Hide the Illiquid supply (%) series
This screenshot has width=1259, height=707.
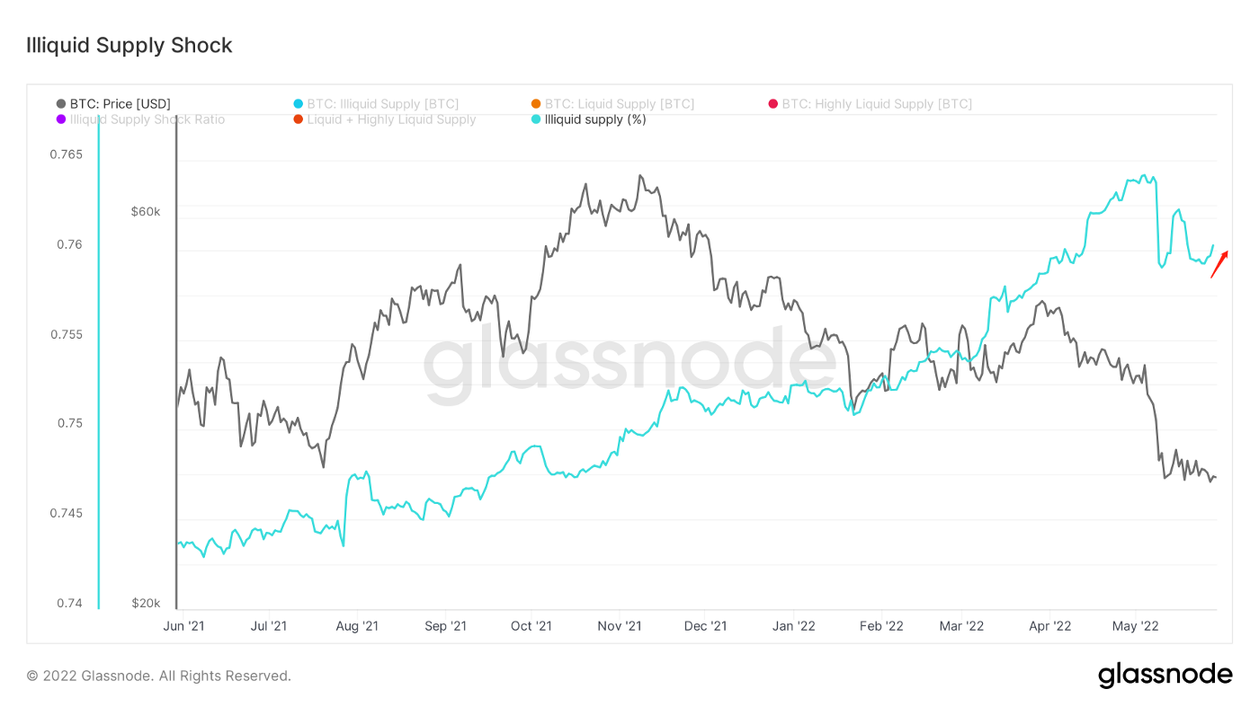(595, 119)
